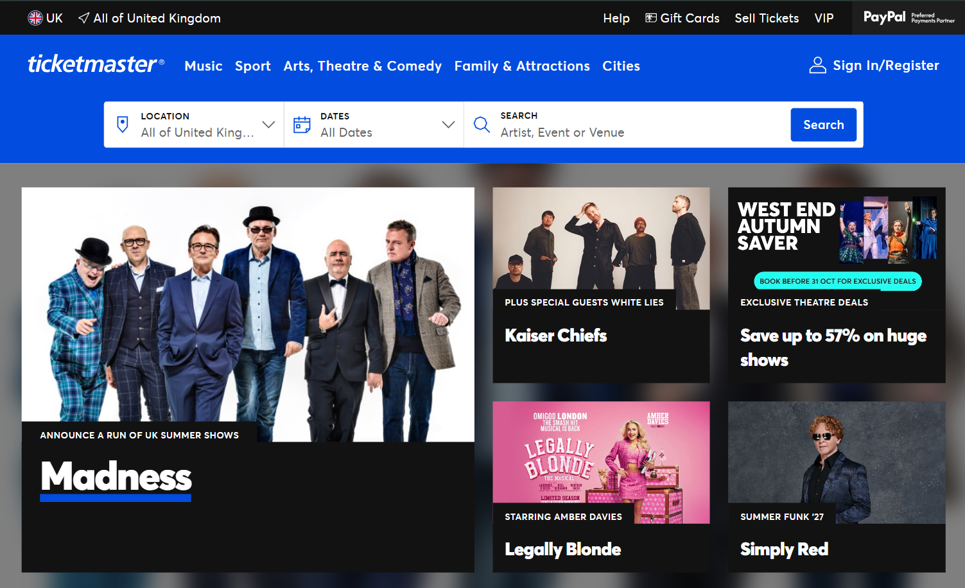Viewport: 965px width, 588px height.
Task: Open the Sport menu
Action: click(253, 66)
